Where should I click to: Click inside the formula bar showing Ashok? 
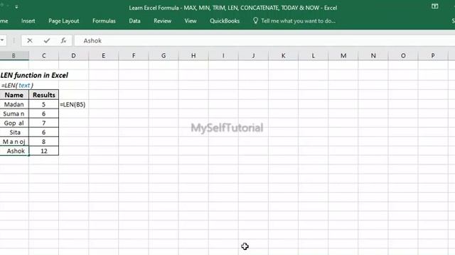(x=264, y=41)
